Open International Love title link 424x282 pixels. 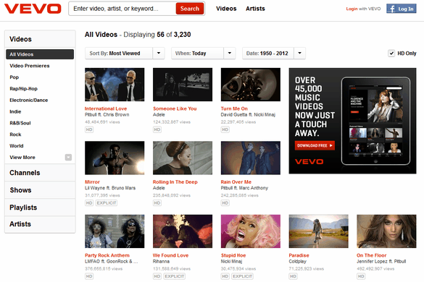point(106,108)
